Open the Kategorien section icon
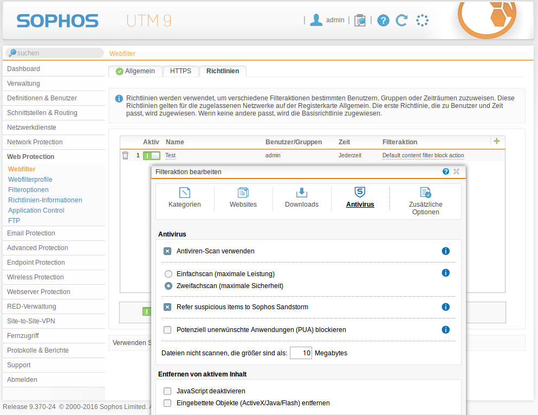The width and height of the screenshot is (538, 415). click(185, 193)
